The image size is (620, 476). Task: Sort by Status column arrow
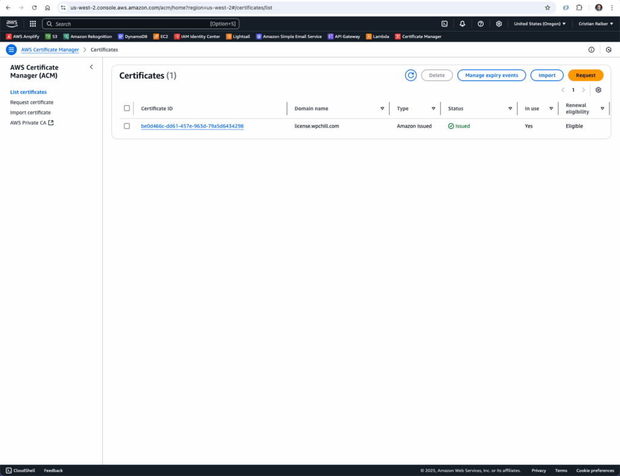tap(510, 109)
